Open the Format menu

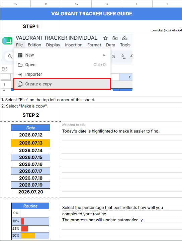click(94, 45)
